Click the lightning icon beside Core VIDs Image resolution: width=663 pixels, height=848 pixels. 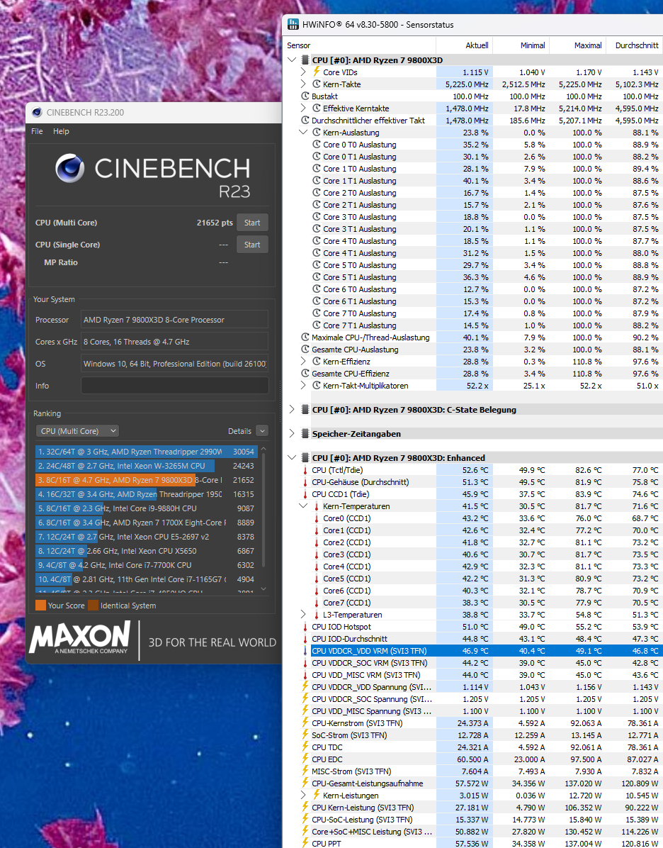tap(317, 72)
